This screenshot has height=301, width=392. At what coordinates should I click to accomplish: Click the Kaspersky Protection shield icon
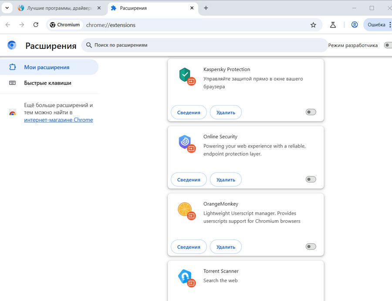tap(185, 74)
